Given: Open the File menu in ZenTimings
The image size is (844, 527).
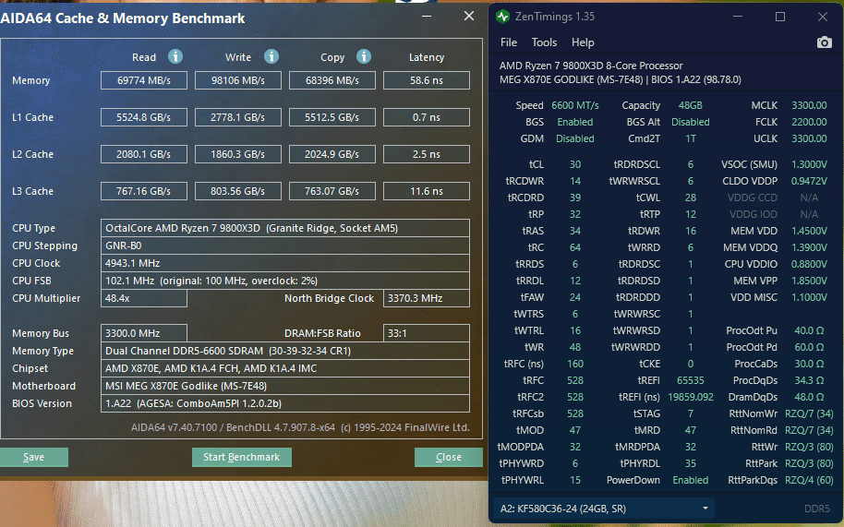Looking at the screenshot, I should coord(509,42).
